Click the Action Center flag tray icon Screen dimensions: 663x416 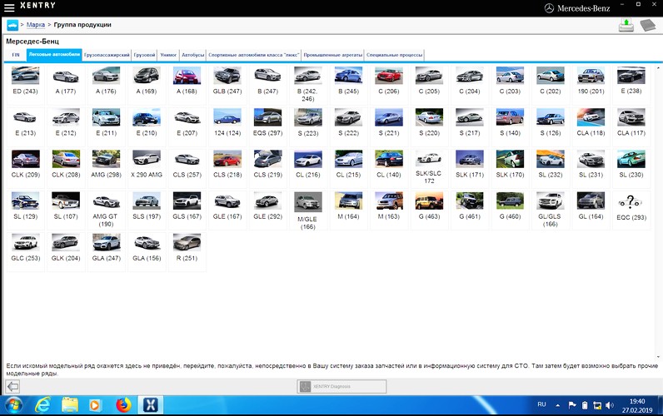pos(572,405)
